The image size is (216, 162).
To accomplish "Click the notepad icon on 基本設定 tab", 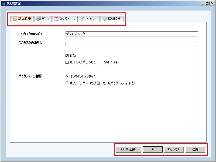I will point(15,19).
